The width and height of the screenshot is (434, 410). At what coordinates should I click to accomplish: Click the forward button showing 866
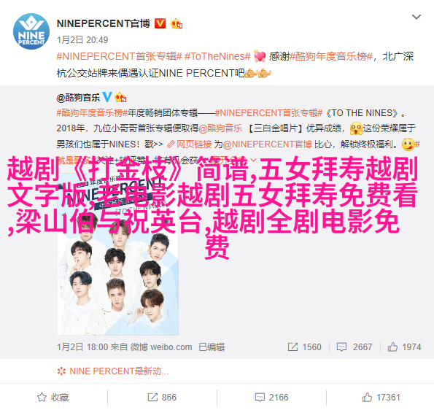[162, 398]
